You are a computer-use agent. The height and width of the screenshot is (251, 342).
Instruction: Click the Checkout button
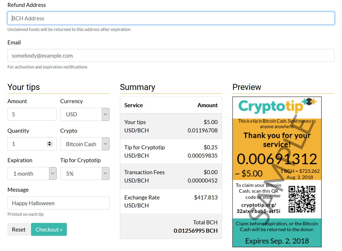[x=49, y=230]
